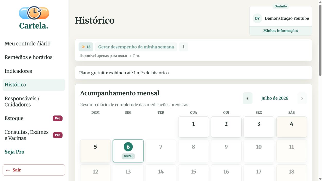Select calendar day 4
This screenshot has height=181, width=322.
292,127
